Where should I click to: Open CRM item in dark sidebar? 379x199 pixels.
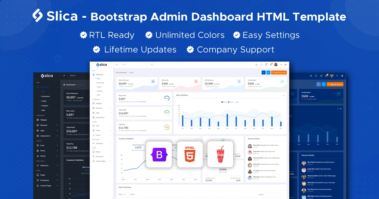pyautogui.click(x=43, y=111)
